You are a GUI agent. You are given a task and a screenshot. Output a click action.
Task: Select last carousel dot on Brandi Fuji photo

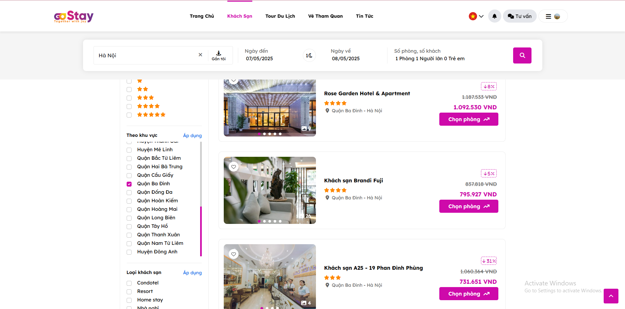(280, 221)
